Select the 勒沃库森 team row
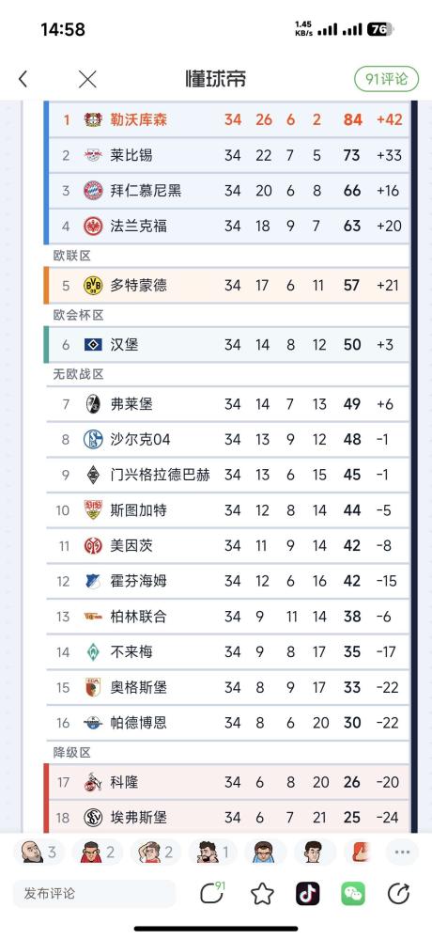The image size is (432, 939). (x=226, y=119)
